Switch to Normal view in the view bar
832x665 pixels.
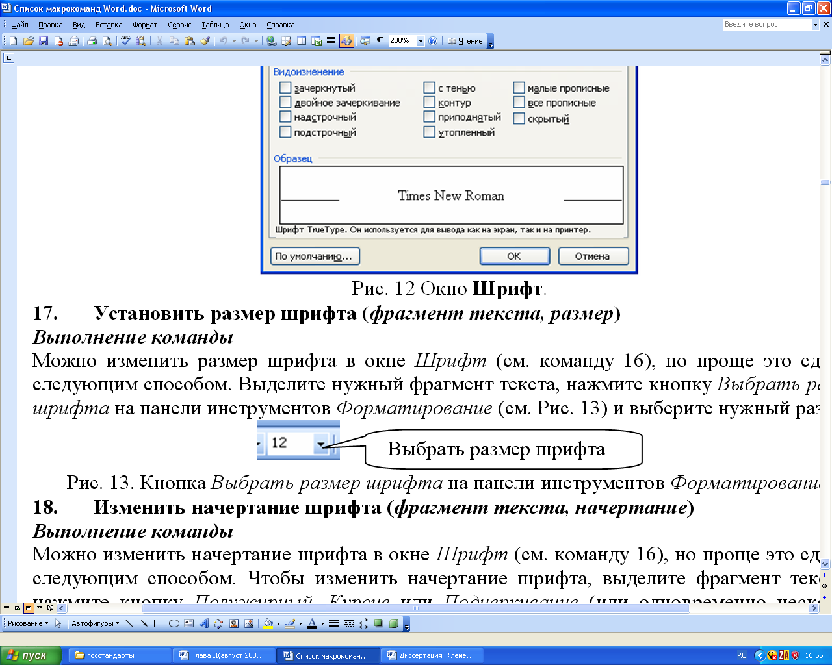(x=6, y=609)
